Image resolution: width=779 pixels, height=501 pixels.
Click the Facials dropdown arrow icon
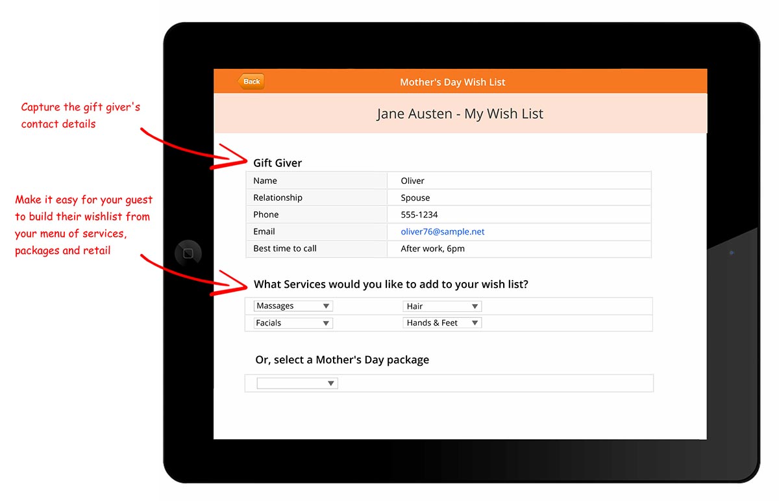(326, 322)
